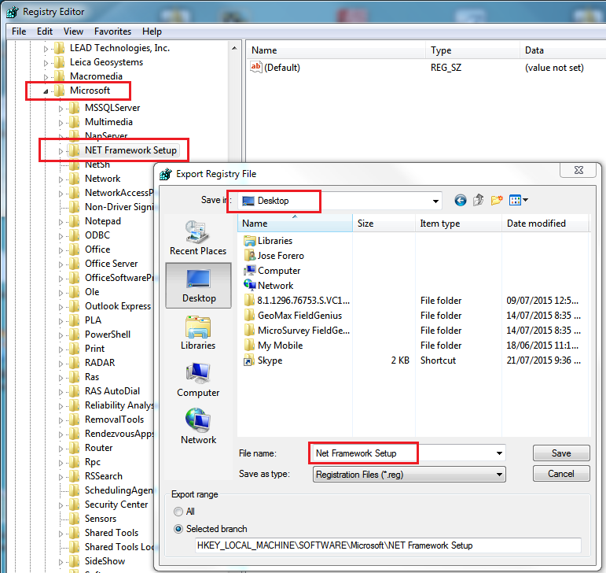This screenshot has height=573, width=606.
Task: Open the Favorites menu
Action: [x=112, y=31]
